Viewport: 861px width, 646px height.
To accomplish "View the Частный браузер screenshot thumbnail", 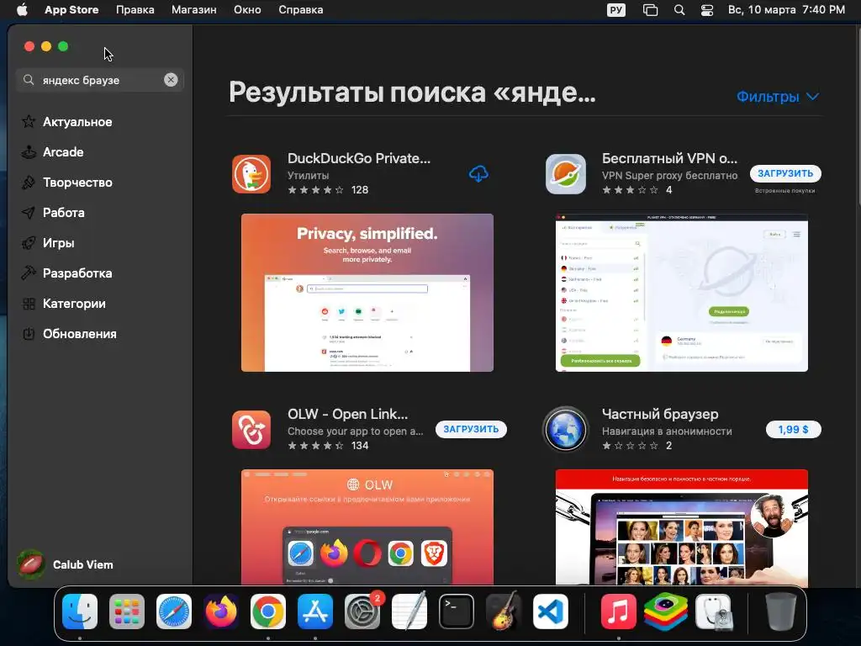I will pyautogui.click(x=681, y=527).
